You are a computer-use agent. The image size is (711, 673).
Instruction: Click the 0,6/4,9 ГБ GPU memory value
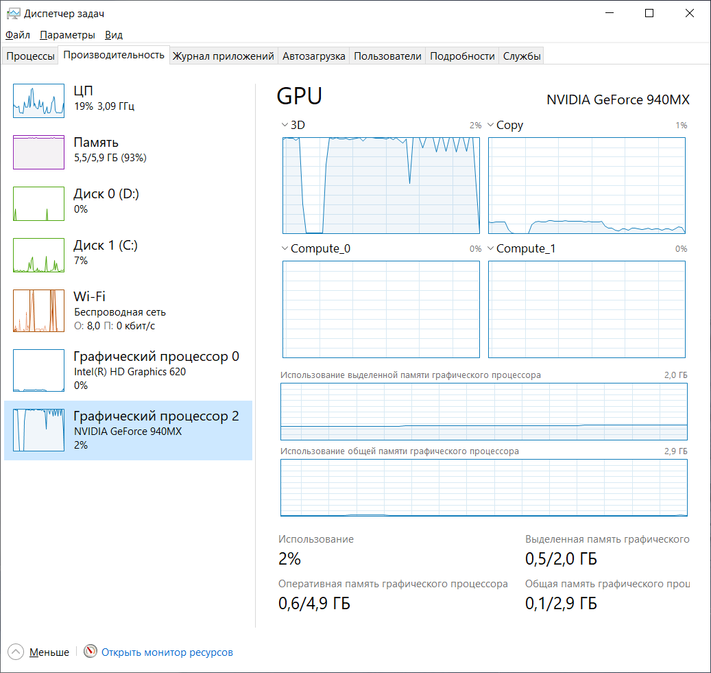click(314, 603)
